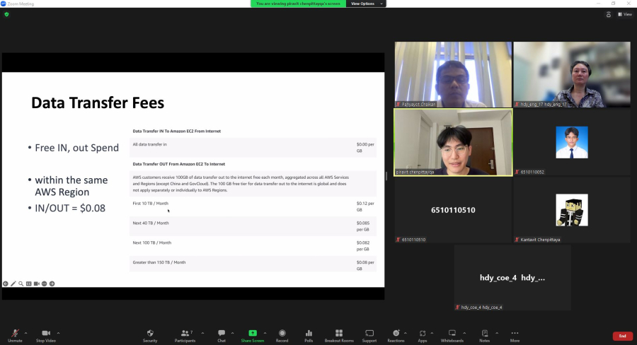
Task: Open the More menu in toolbar
Action: coord(515,335)
